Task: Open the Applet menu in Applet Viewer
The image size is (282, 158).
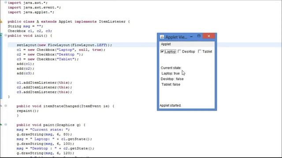Action: point(166,44)
